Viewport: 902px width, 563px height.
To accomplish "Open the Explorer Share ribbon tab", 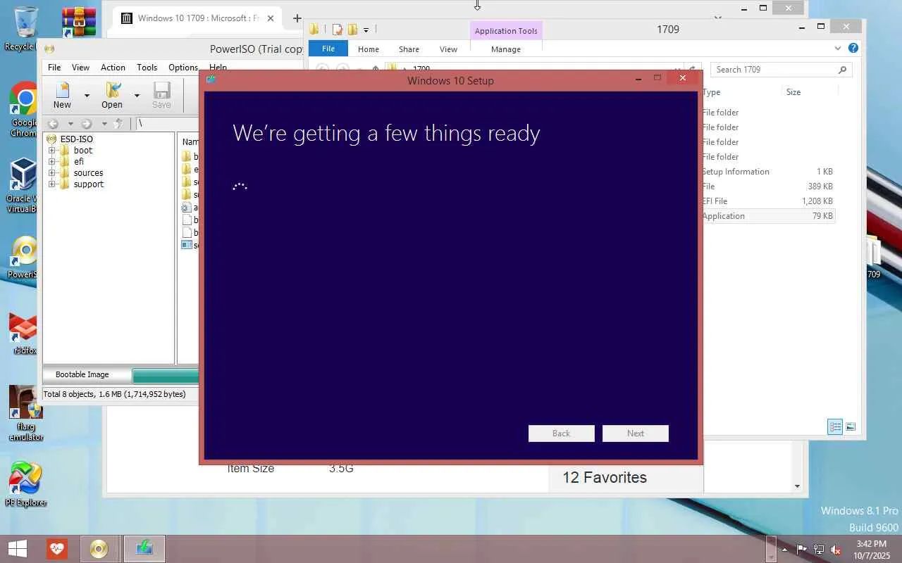I will (x=409, y=49).
